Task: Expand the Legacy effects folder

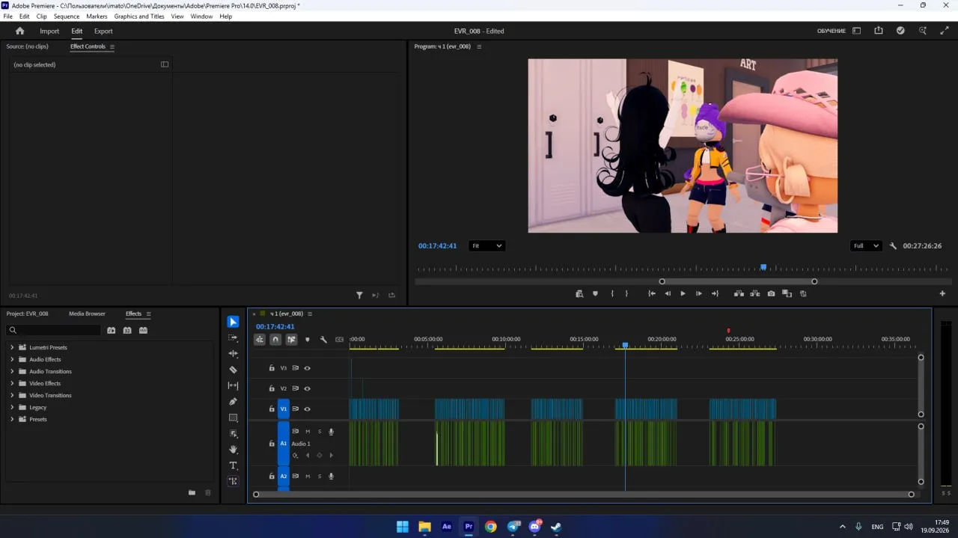Action: coord(12,407)
